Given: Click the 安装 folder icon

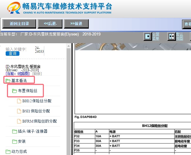Looking at the screenshot, I should coord(14,142).
